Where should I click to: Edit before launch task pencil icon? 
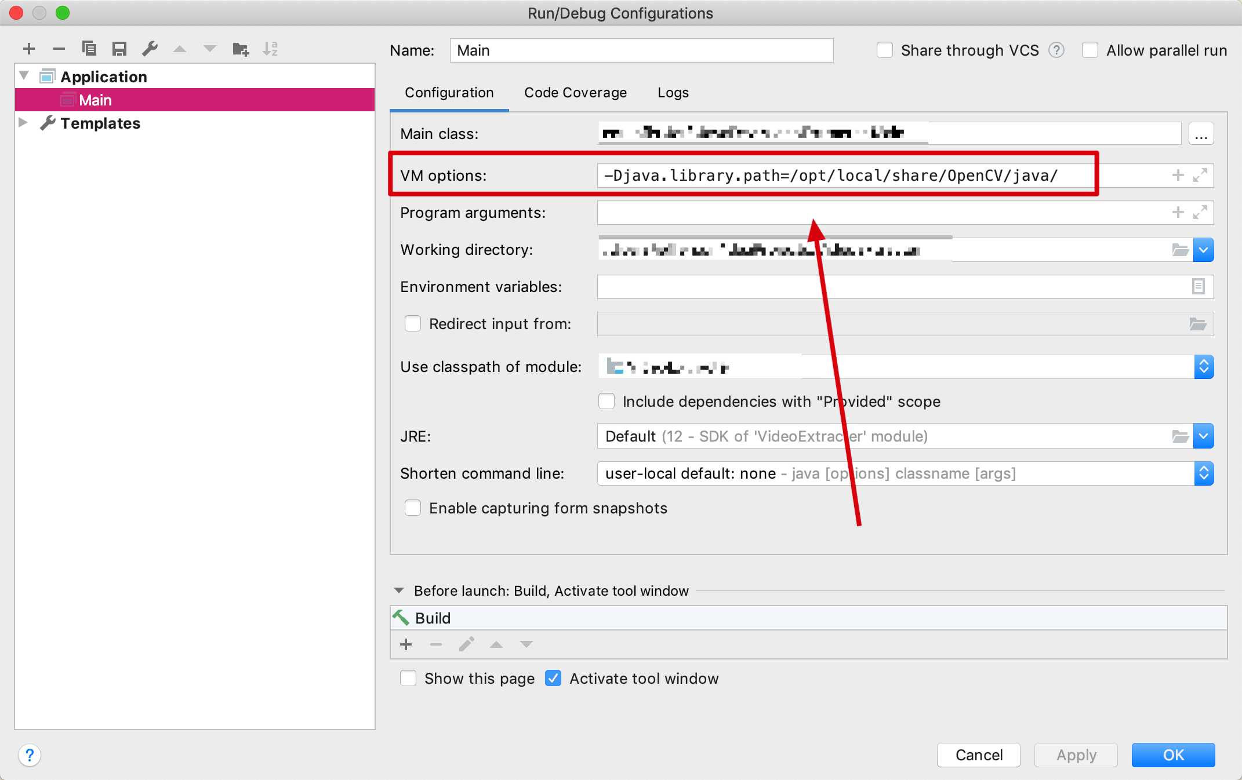(x=467, y=644)
